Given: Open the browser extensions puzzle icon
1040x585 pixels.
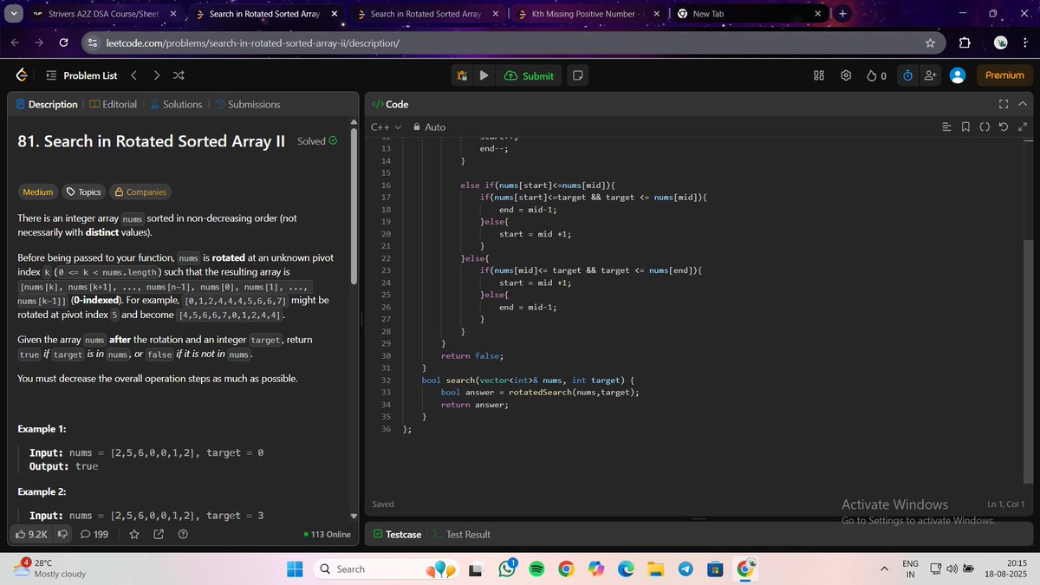Looking at the screenshot, I should coord(965,42).
